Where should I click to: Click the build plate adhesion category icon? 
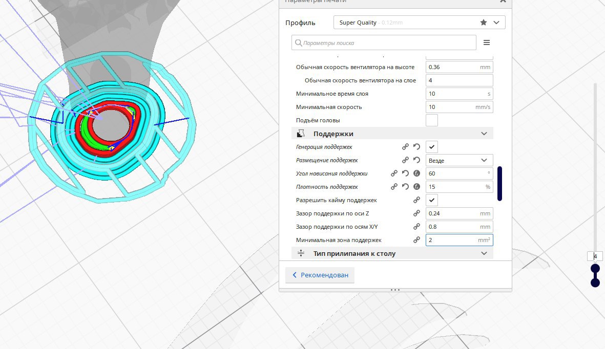301,253
